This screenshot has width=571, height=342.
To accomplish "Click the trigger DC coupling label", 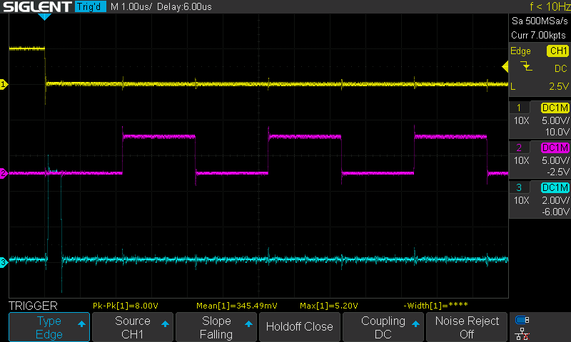I will 561,68.
